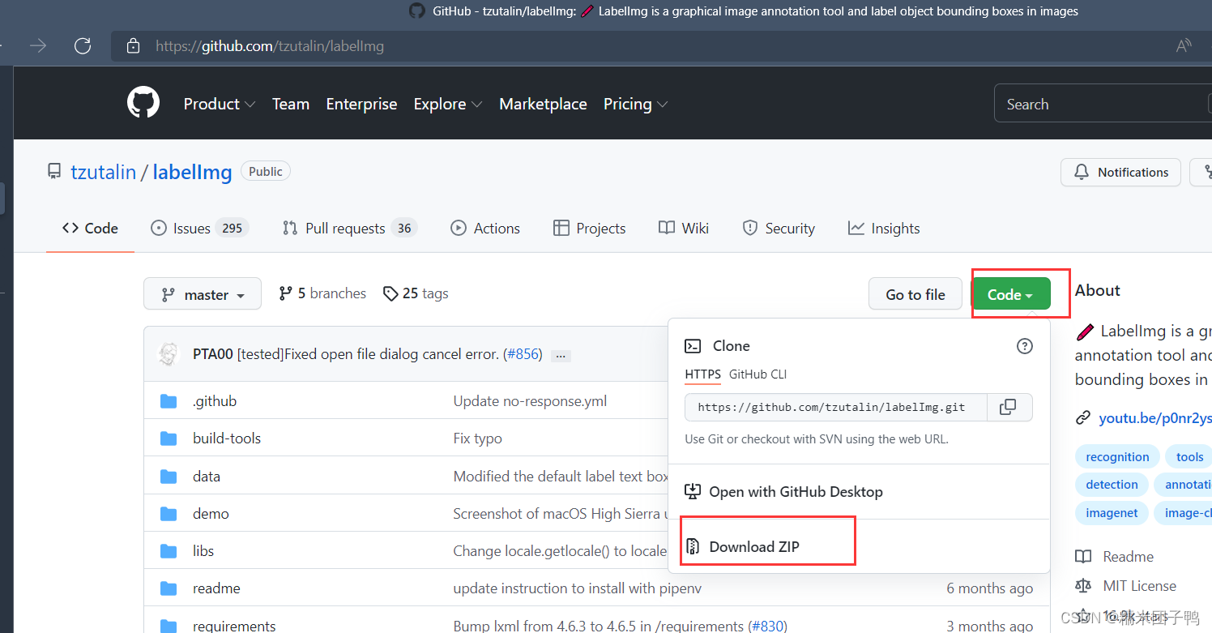Open the master branch selector

click(x=203, y=294)
